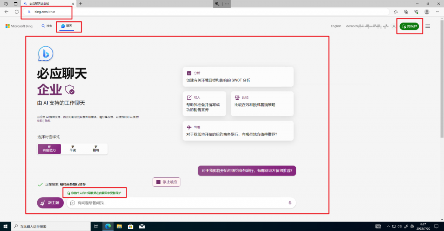The image size is (444, 231).
Task: Open the Bing hamburger menu icon
Action: 428,26
